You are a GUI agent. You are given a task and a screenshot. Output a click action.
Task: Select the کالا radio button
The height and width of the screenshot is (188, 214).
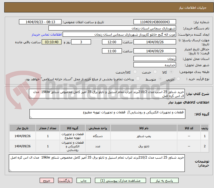pyautogui.click(x=171, y=72)
